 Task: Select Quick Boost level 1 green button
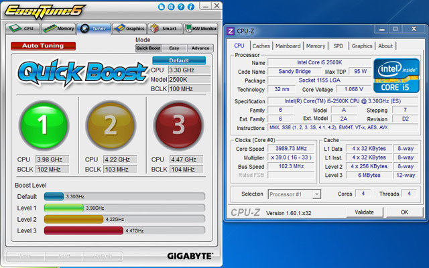[44, 125]
